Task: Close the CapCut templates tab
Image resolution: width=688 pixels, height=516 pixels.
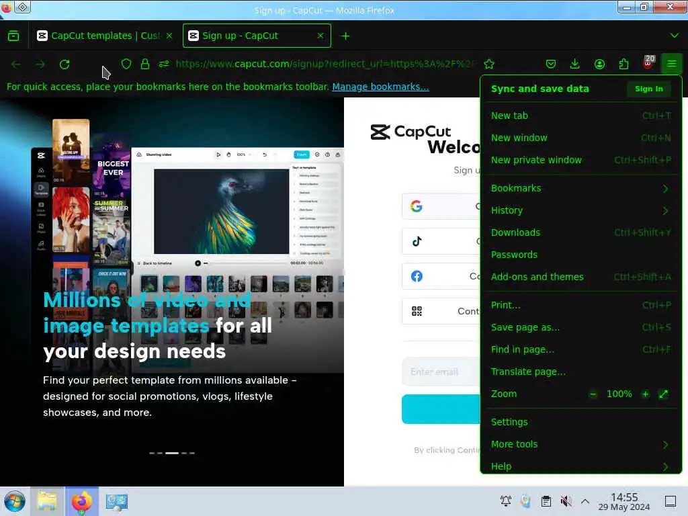Action: coord(169,36)
